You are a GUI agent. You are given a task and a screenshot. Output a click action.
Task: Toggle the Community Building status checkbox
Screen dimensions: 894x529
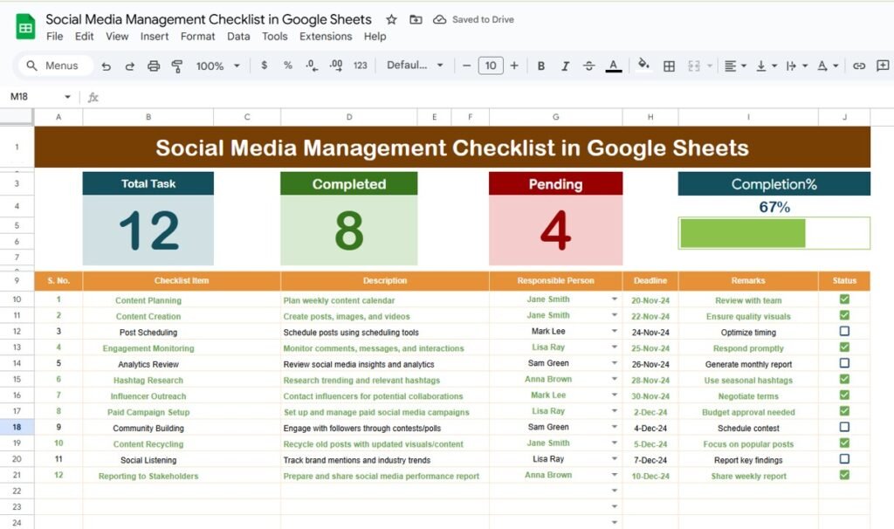point(843,428)
